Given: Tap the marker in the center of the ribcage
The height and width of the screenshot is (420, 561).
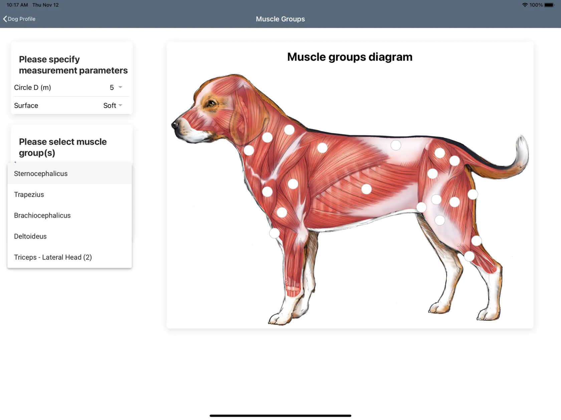Looking at the screenshot, I should pos(366,189).
